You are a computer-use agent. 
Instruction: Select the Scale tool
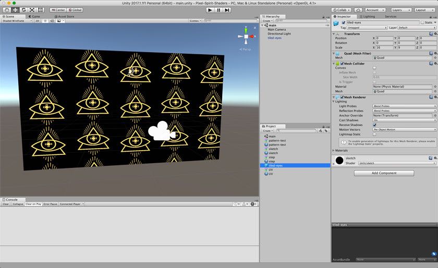click(x=32, y=10)
